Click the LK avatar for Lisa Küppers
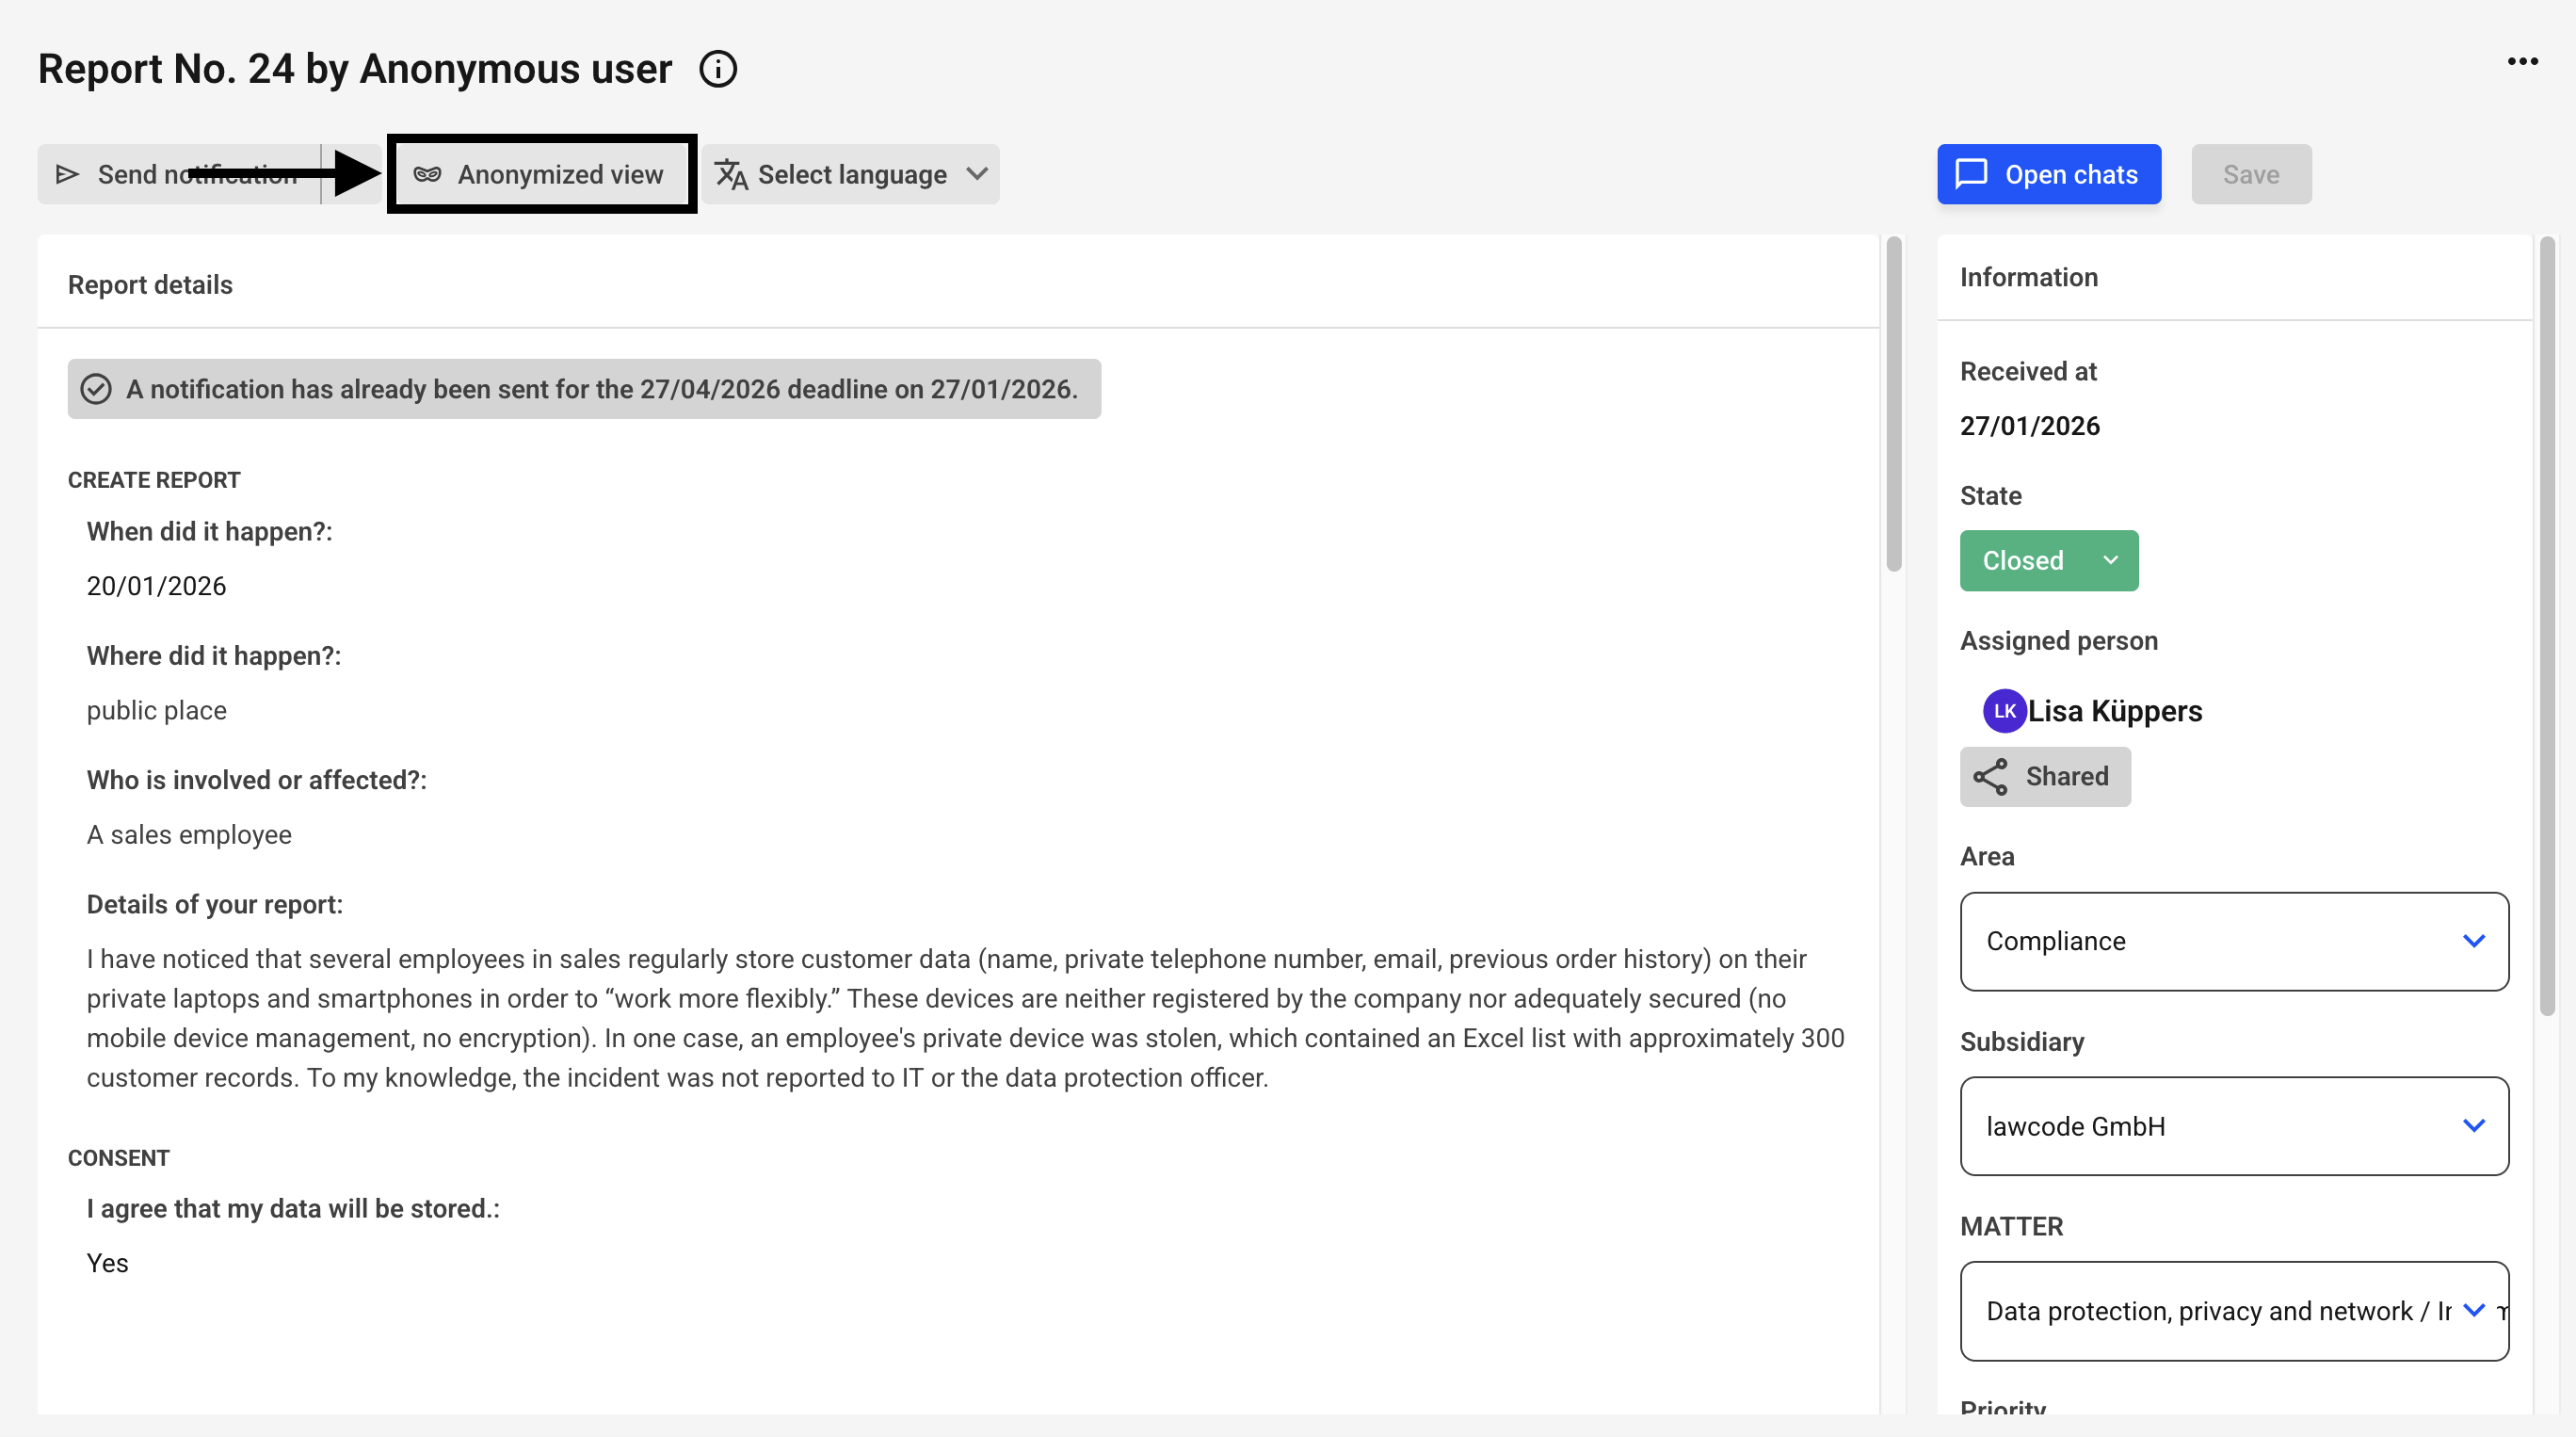Image resolution: width=2576 pixels, height=1437 pixels. pyautogui.click(x=2004, y=710)
